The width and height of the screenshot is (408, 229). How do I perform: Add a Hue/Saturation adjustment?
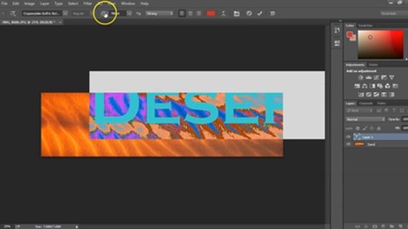[x=357, y=86]
